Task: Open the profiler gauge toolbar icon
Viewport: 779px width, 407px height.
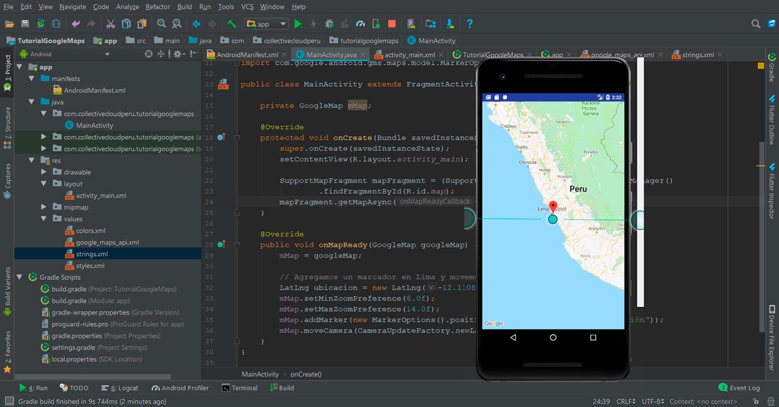Action: coord(360,24)
